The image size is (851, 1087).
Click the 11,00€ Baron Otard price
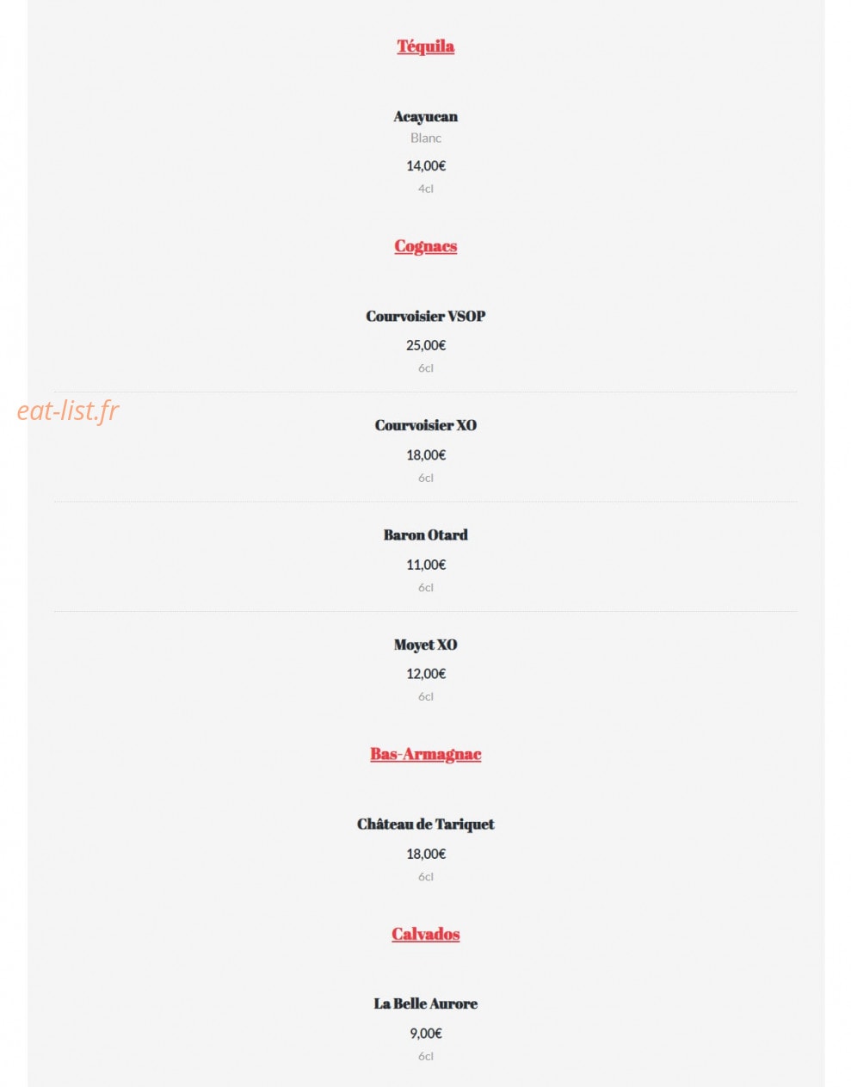pos(425,565)
